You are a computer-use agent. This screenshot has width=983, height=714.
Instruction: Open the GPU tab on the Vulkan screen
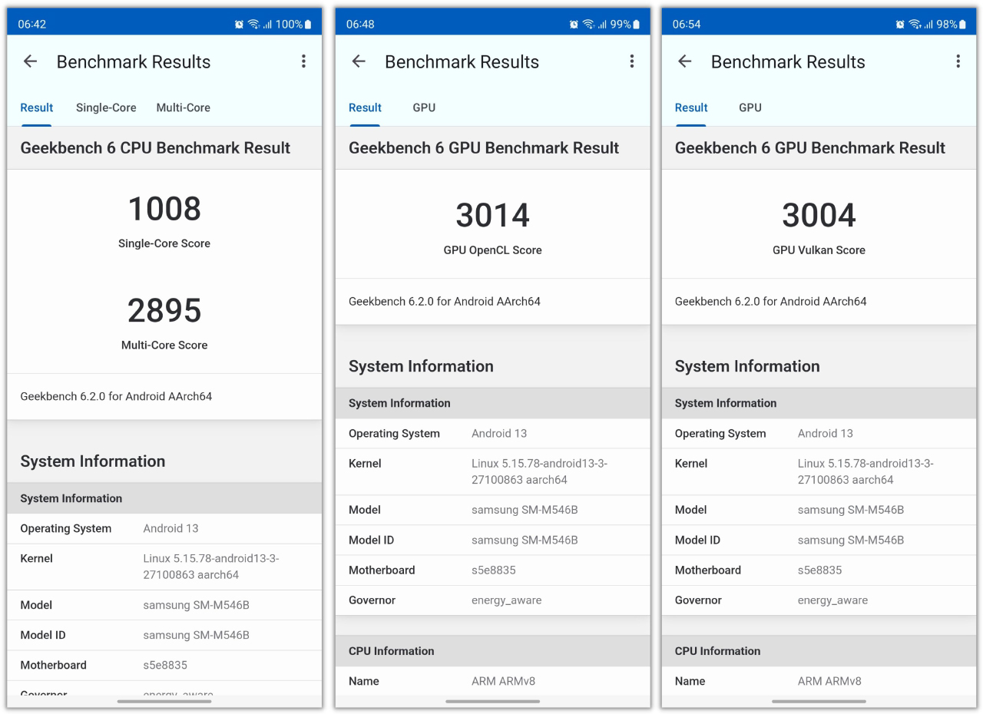point(750,108)
